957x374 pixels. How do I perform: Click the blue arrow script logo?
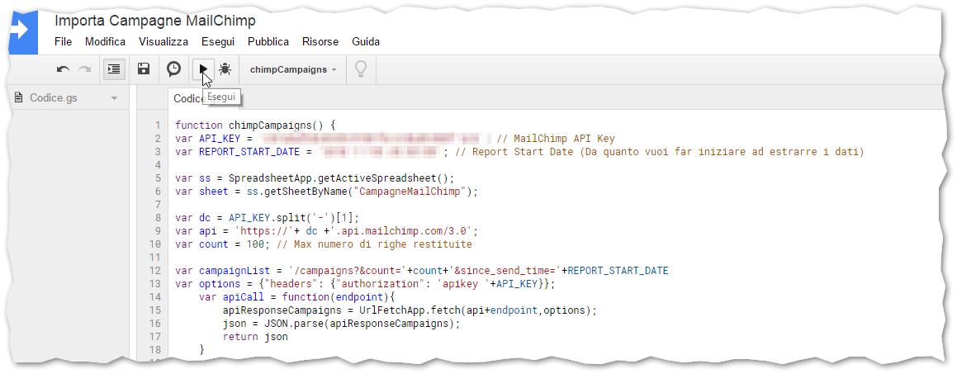click(x=22, y=30)
